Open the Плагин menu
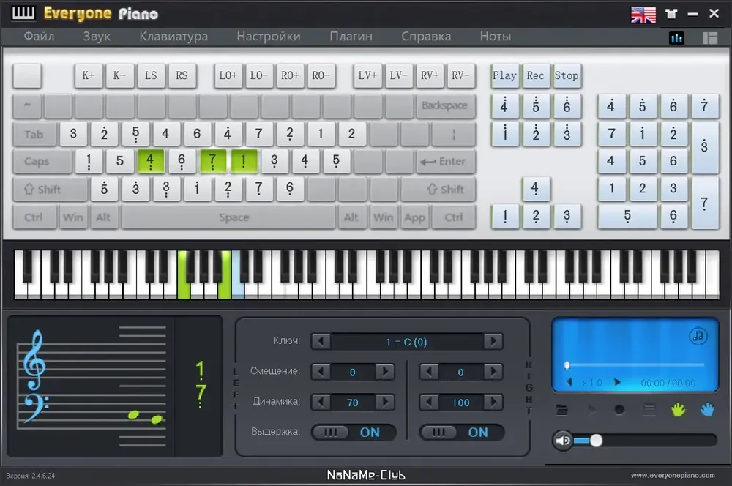 tap(351, 36)
